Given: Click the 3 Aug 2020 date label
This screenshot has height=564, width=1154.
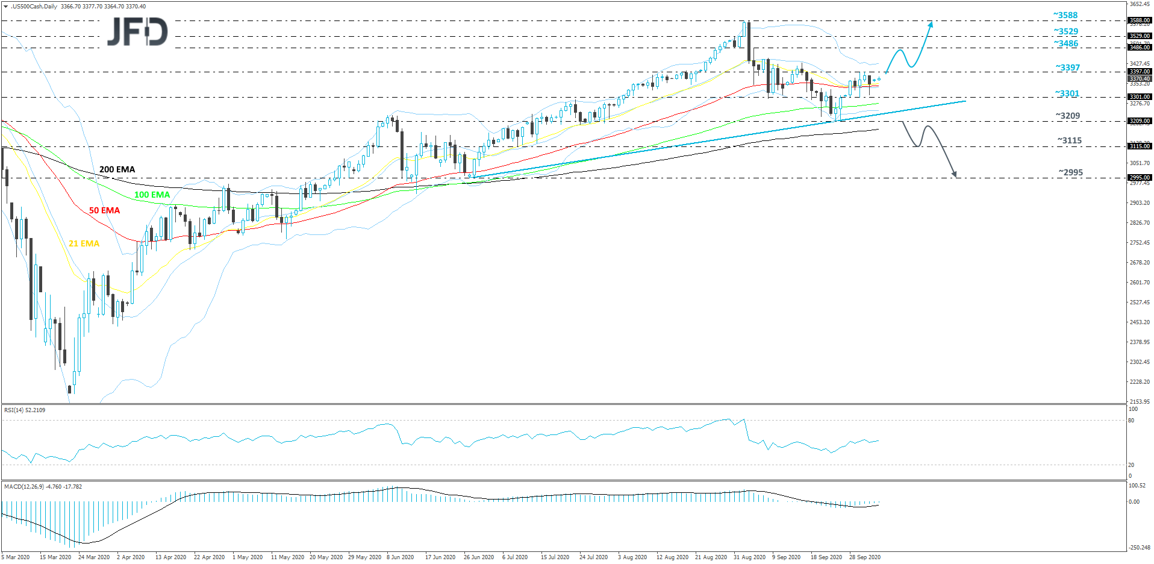Looking at the screenshot, I should (632, 557).
